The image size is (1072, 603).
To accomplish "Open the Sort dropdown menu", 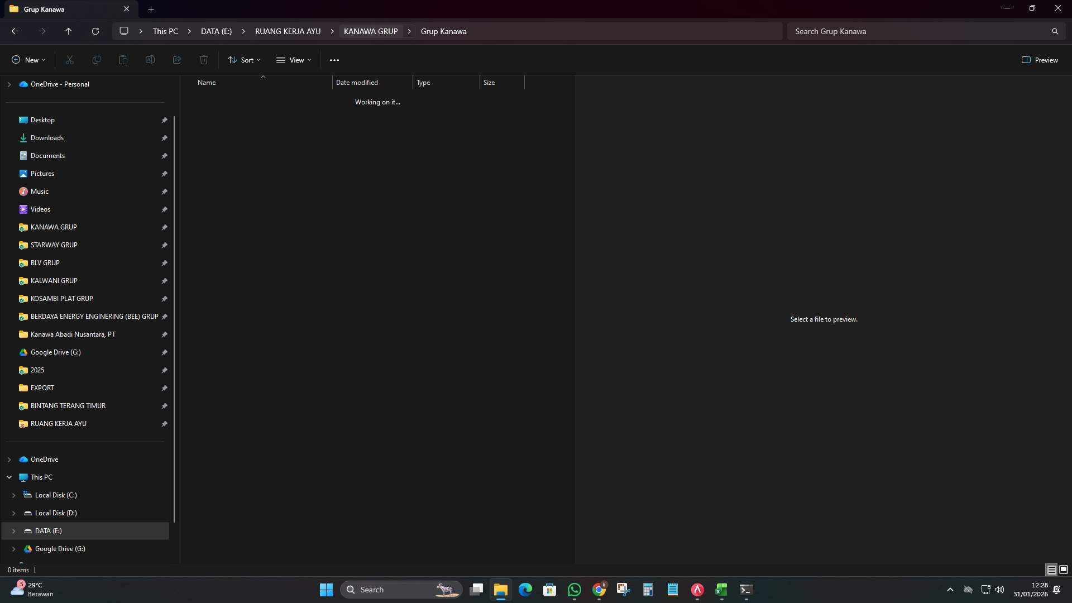I will point(244,60).
